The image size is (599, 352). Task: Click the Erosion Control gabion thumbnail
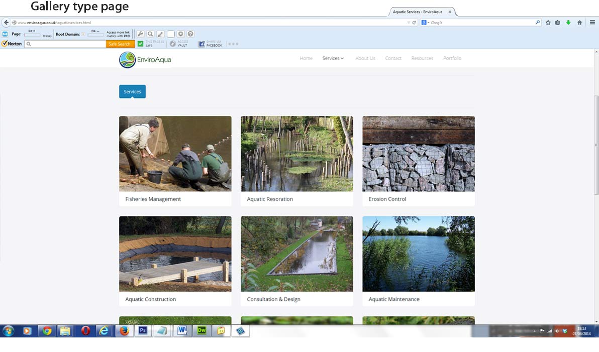[418, 154]
